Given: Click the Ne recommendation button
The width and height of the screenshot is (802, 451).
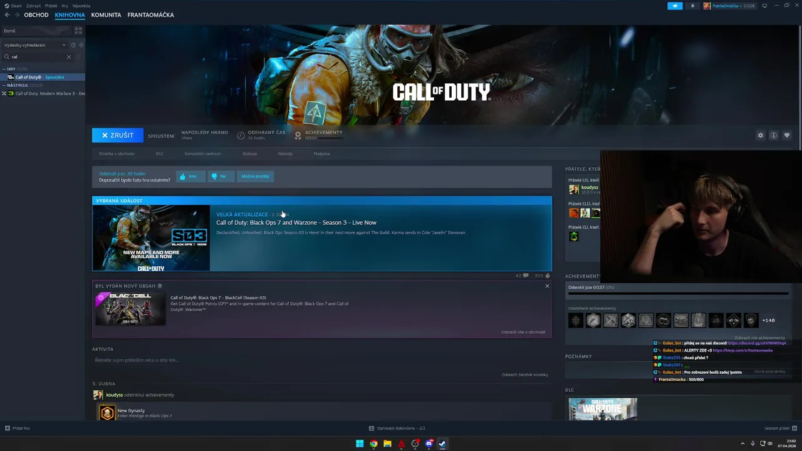Looking at the screenshot, I should 221,177.
